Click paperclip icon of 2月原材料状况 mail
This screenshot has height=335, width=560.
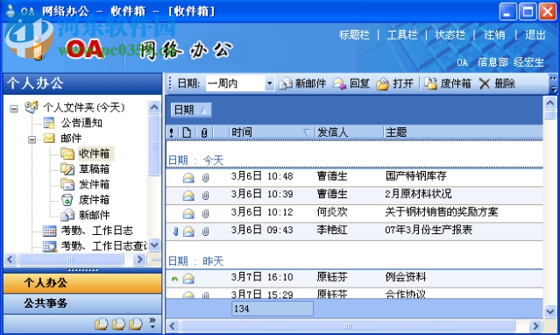pos(205,196)
